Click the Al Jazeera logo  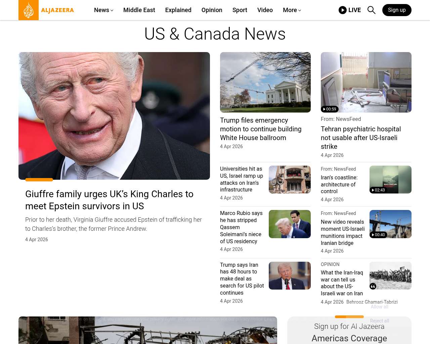coord(46,10)
